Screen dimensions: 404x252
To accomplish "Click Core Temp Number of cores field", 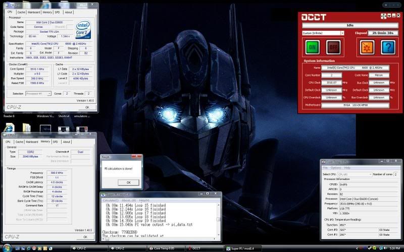I will click(x=395, y=174).
